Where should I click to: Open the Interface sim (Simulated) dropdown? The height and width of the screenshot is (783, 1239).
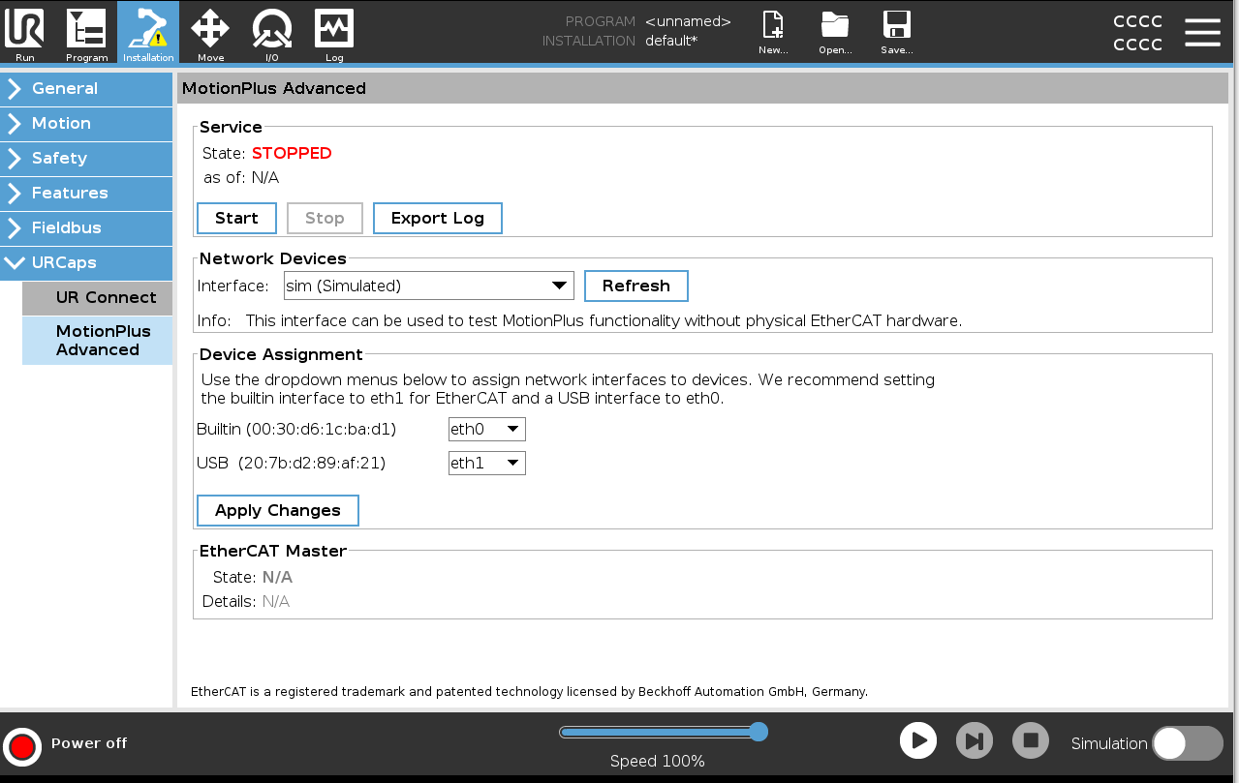pos(428,286)
